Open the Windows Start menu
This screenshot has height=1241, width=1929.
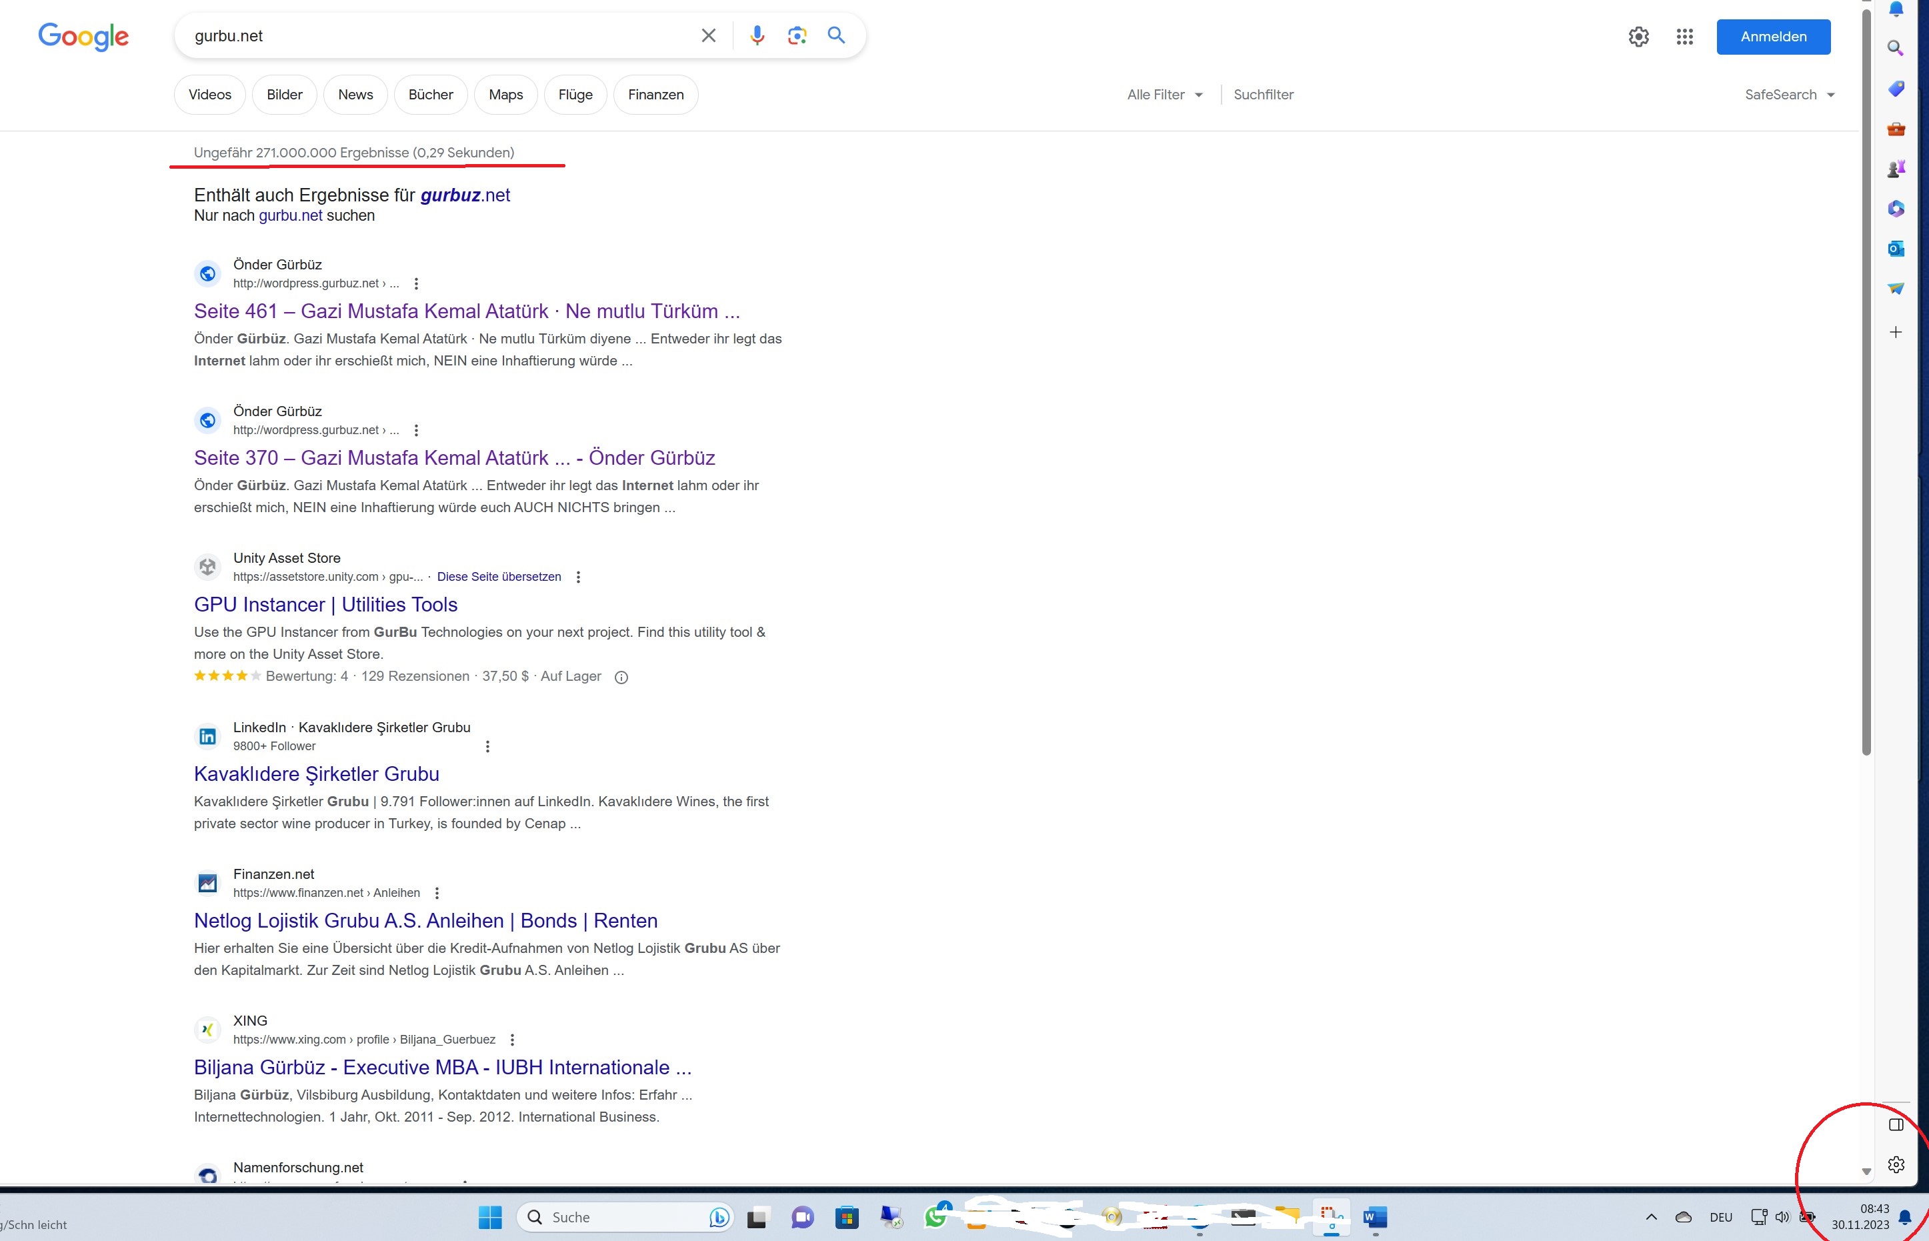[x=490, y=1217]
